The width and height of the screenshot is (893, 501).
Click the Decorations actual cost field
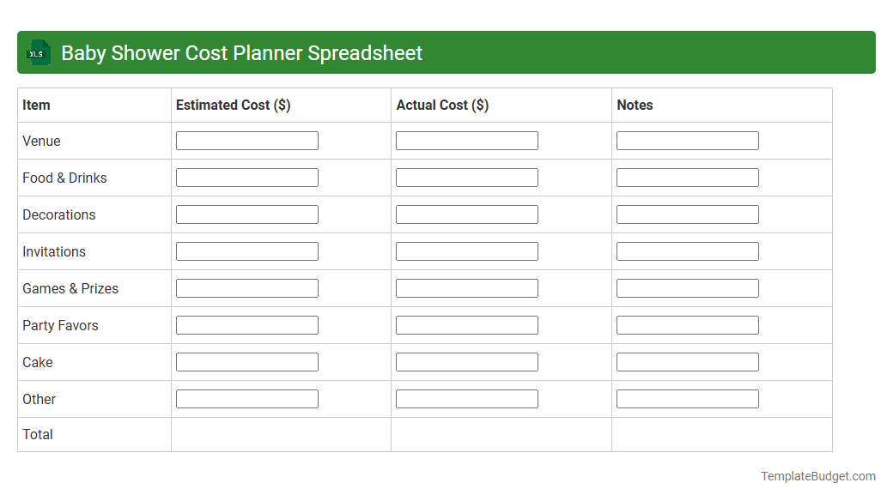pyautogui.click(x=466, y=214)
